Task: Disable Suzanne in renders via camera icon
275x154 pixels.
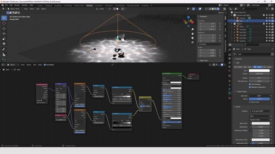Action: (272, 41)
